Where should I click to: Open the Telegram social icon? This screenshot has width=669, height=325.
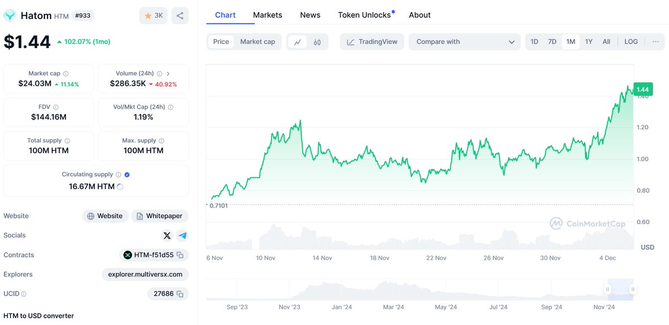tap(182, 236)
